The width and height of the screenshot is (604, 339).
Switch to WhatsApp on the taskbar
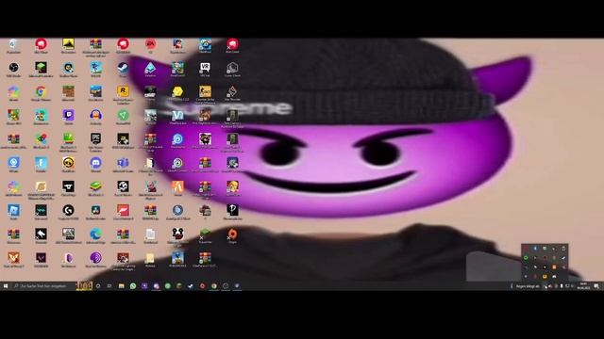[x=133, y=286]
